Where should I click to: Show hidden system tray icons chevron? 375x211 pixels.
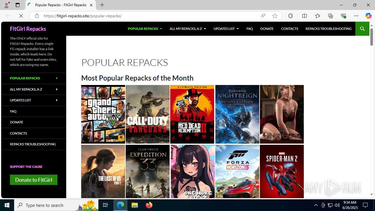[316, 205]
